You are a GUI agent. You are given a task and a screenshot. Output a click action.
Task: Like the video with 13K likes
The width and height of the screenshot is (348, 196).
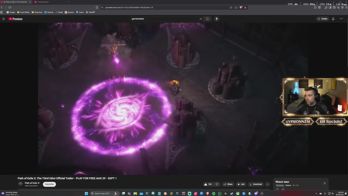pyautogui.click(x=208, y=184)
